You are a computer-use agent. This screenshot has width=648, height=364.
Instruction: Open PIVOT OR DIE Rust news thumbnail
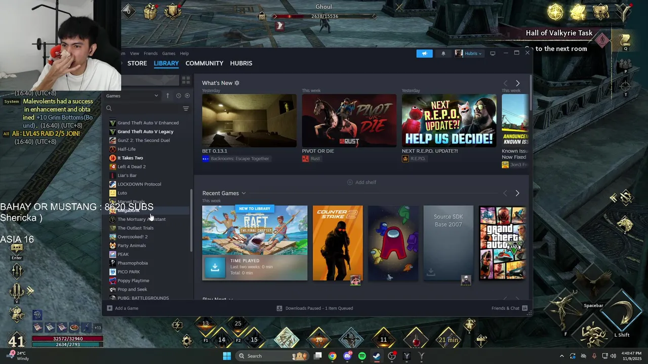[x=349, y=120]
